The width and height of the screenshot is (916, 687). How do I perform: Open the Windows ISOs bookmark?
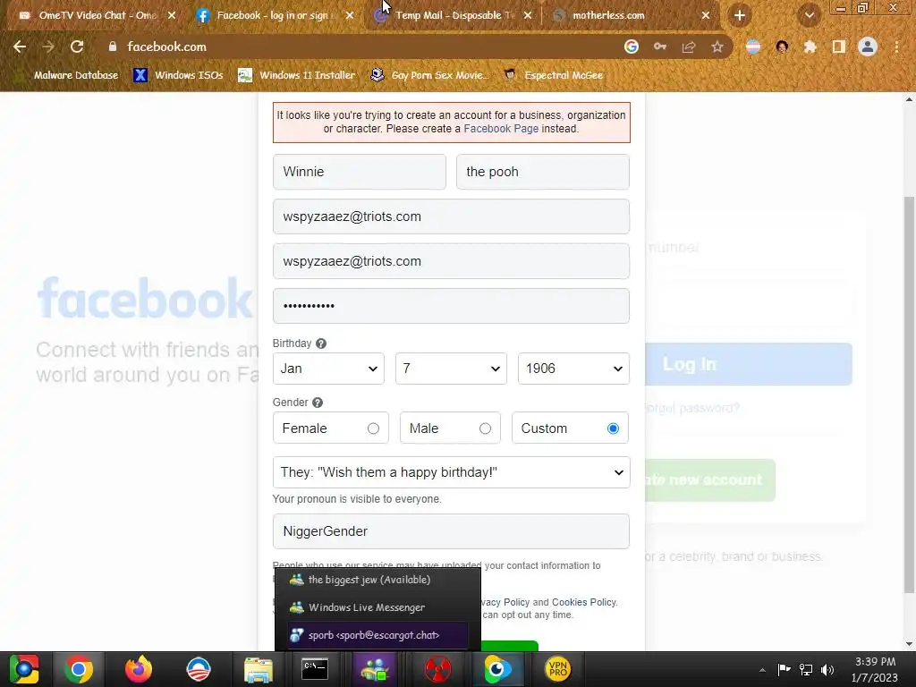pyautogui.click(x=178, y=75)
